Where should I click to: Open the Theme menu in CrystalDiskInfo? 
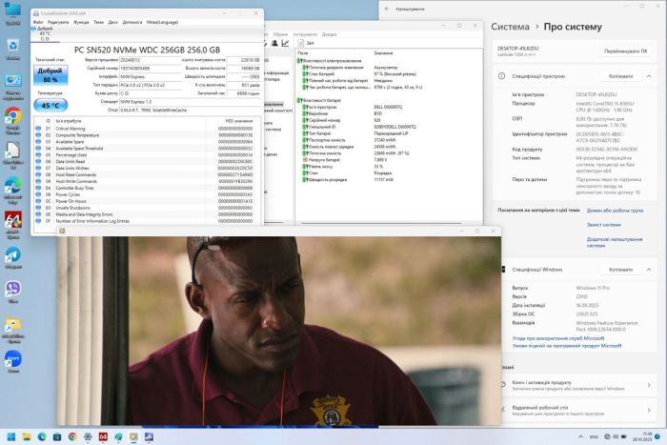tap(99, 22)
